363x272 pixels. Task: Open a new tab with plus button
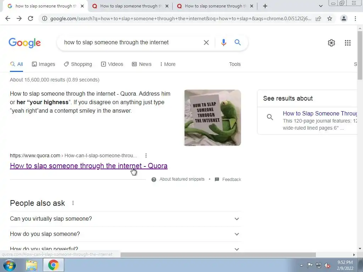point(265,6)
